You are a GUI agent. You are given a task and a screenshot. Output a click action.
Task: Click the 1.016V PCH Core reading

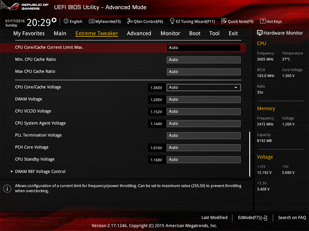click(157, 148)
